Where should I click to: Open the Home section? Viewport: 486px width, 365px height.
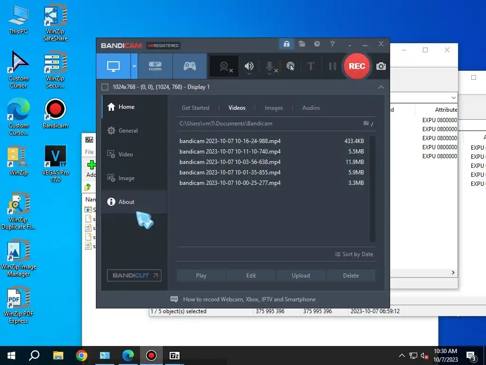(134, 107)
